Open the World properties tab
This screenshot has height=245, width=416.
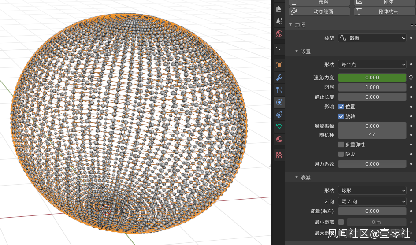pyautogui.click(x=279, y=33)
